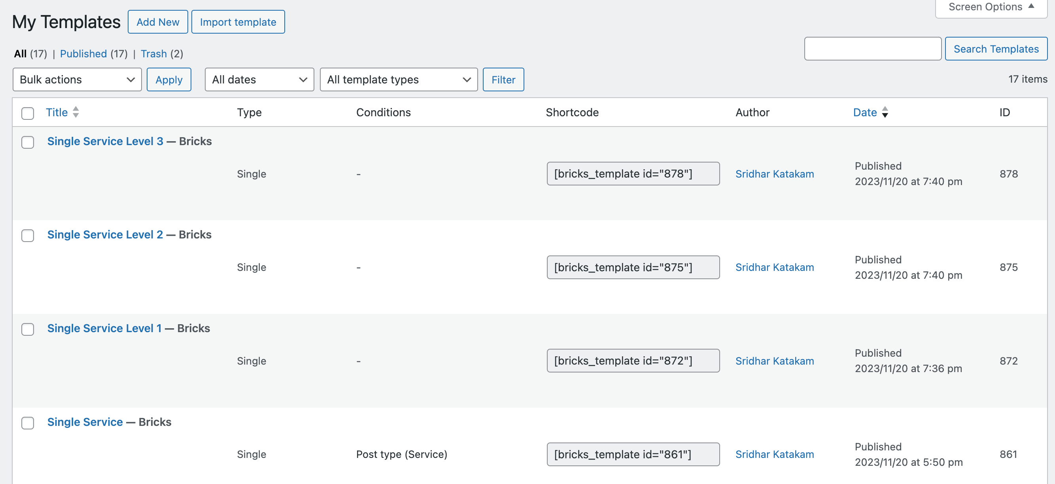Open the Bulk actions dropdown
Viewport: 1055px width, 484px height.
(77, 79)
